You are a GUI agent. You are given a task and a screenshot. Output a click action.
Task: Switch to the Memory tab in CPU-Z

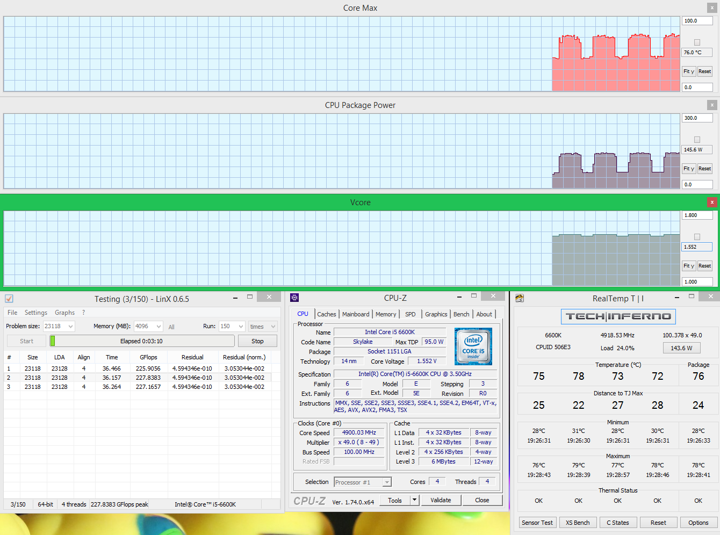(x=386, y=314)
